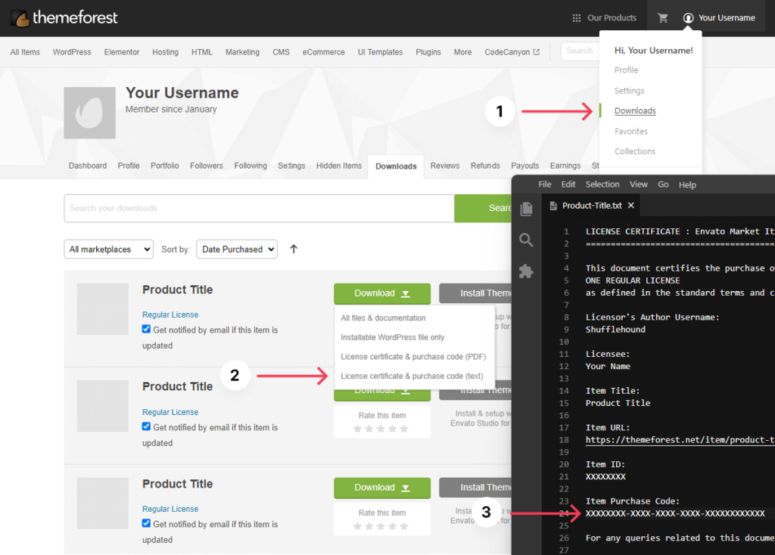Click the second product's Regular License link
This screenshot has width=775, height=555.
[x=170, y=412]
